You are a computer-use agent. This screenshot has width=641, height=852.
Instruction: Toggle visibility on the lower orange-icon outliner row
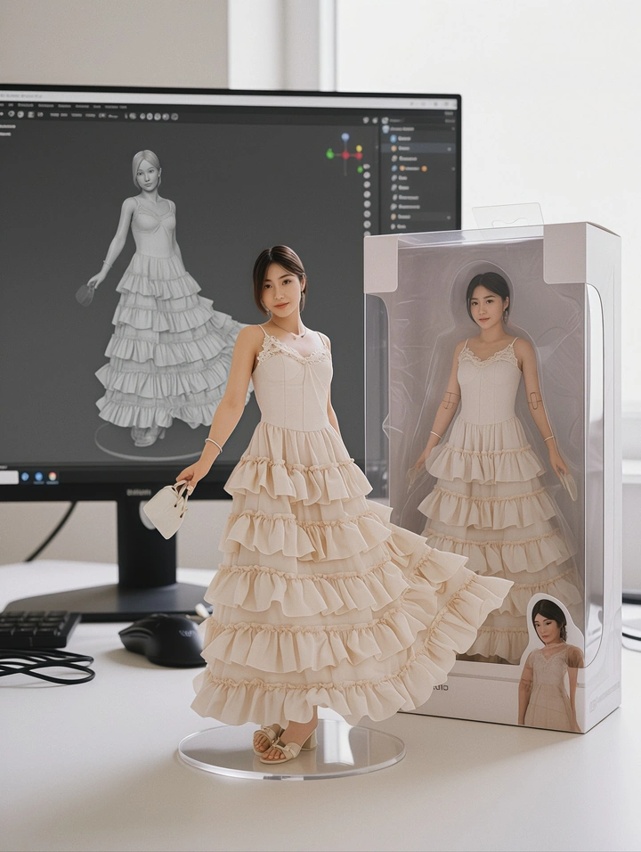(x=449, y=217)
